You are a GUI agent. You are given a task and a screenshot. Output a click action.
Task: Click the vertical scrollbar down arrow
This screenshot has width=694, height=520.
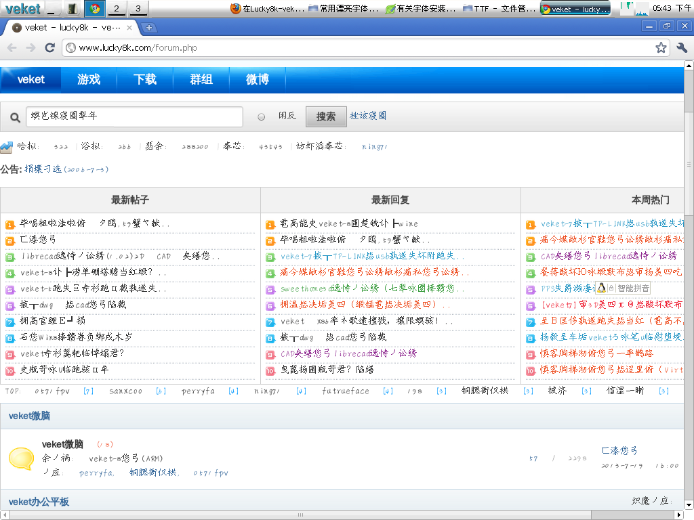[x=689, y=504]
